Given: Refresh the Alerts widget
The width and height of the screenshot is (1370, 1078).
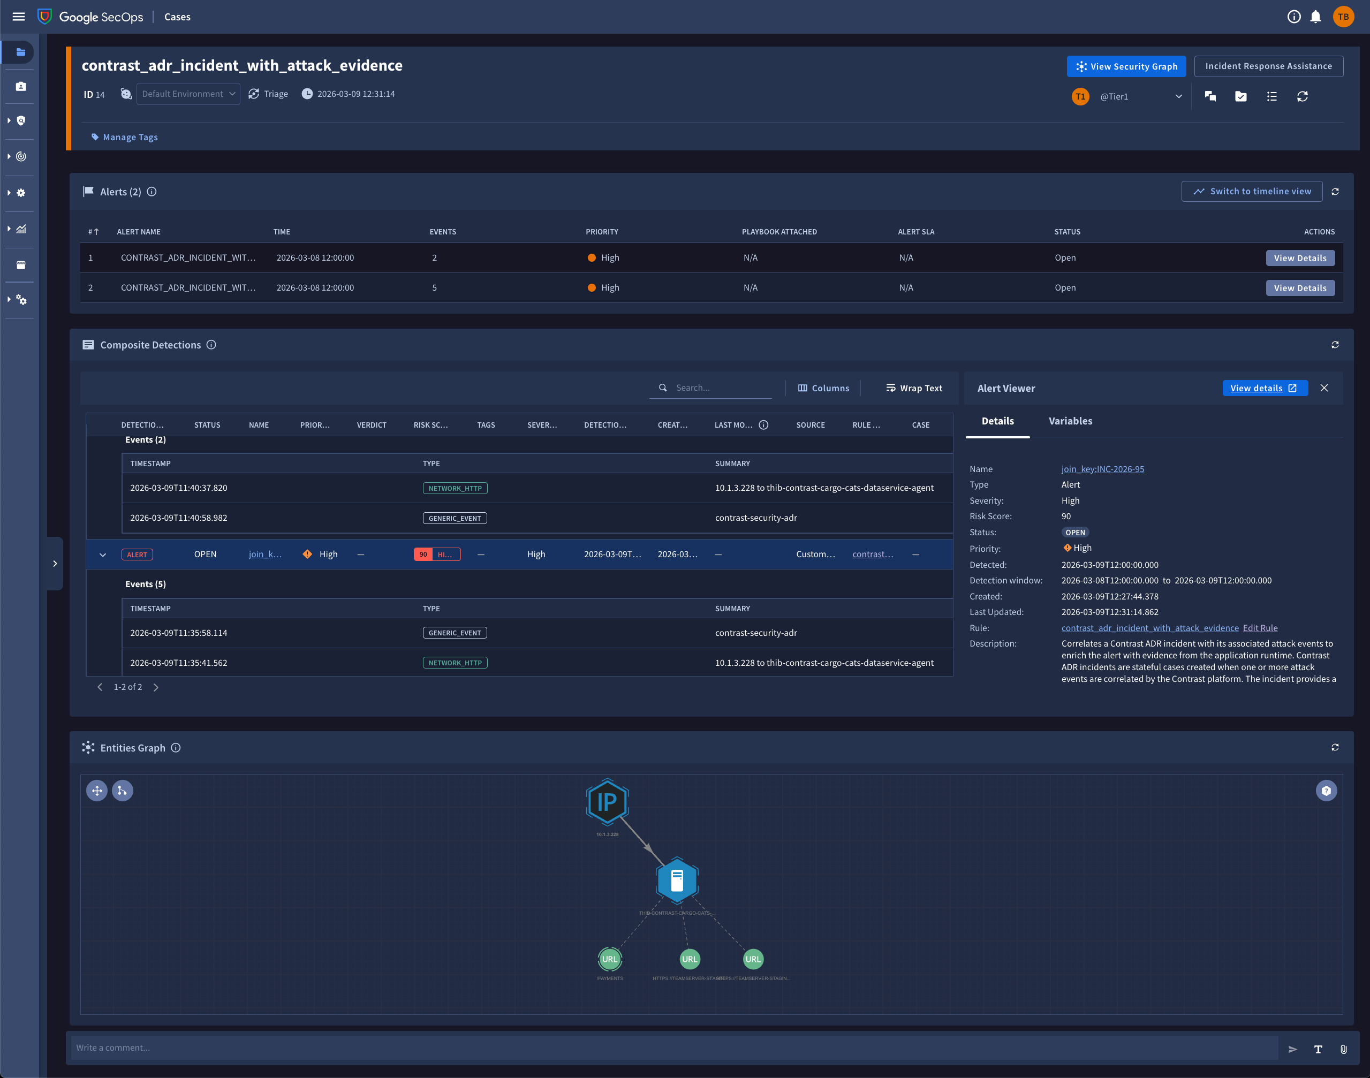Looking at the screenshot, I should pyautogui.click(x=1335, y=192).
